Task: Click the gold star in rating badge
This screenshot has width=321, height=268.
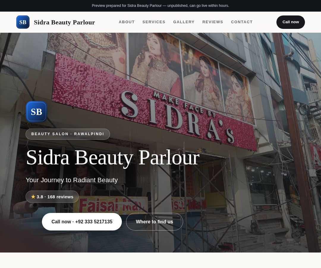Action: tap(33, 197)
